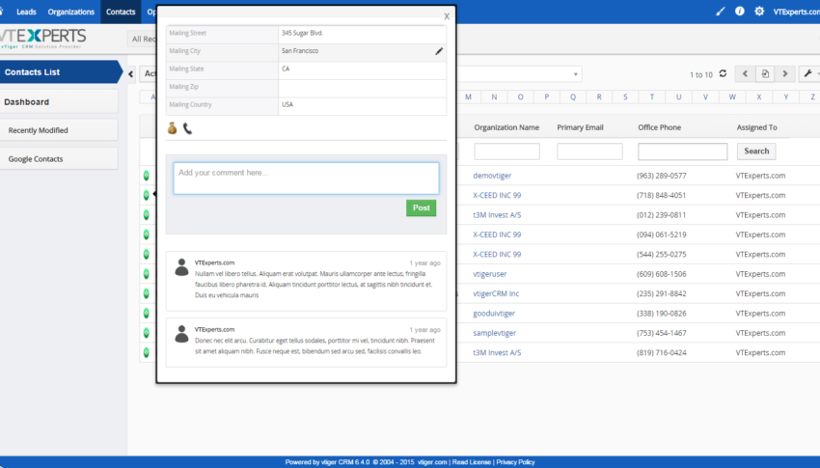Sort by Office Phone column header
This screenshot has width=820, height=468.
tap(659, 127)
